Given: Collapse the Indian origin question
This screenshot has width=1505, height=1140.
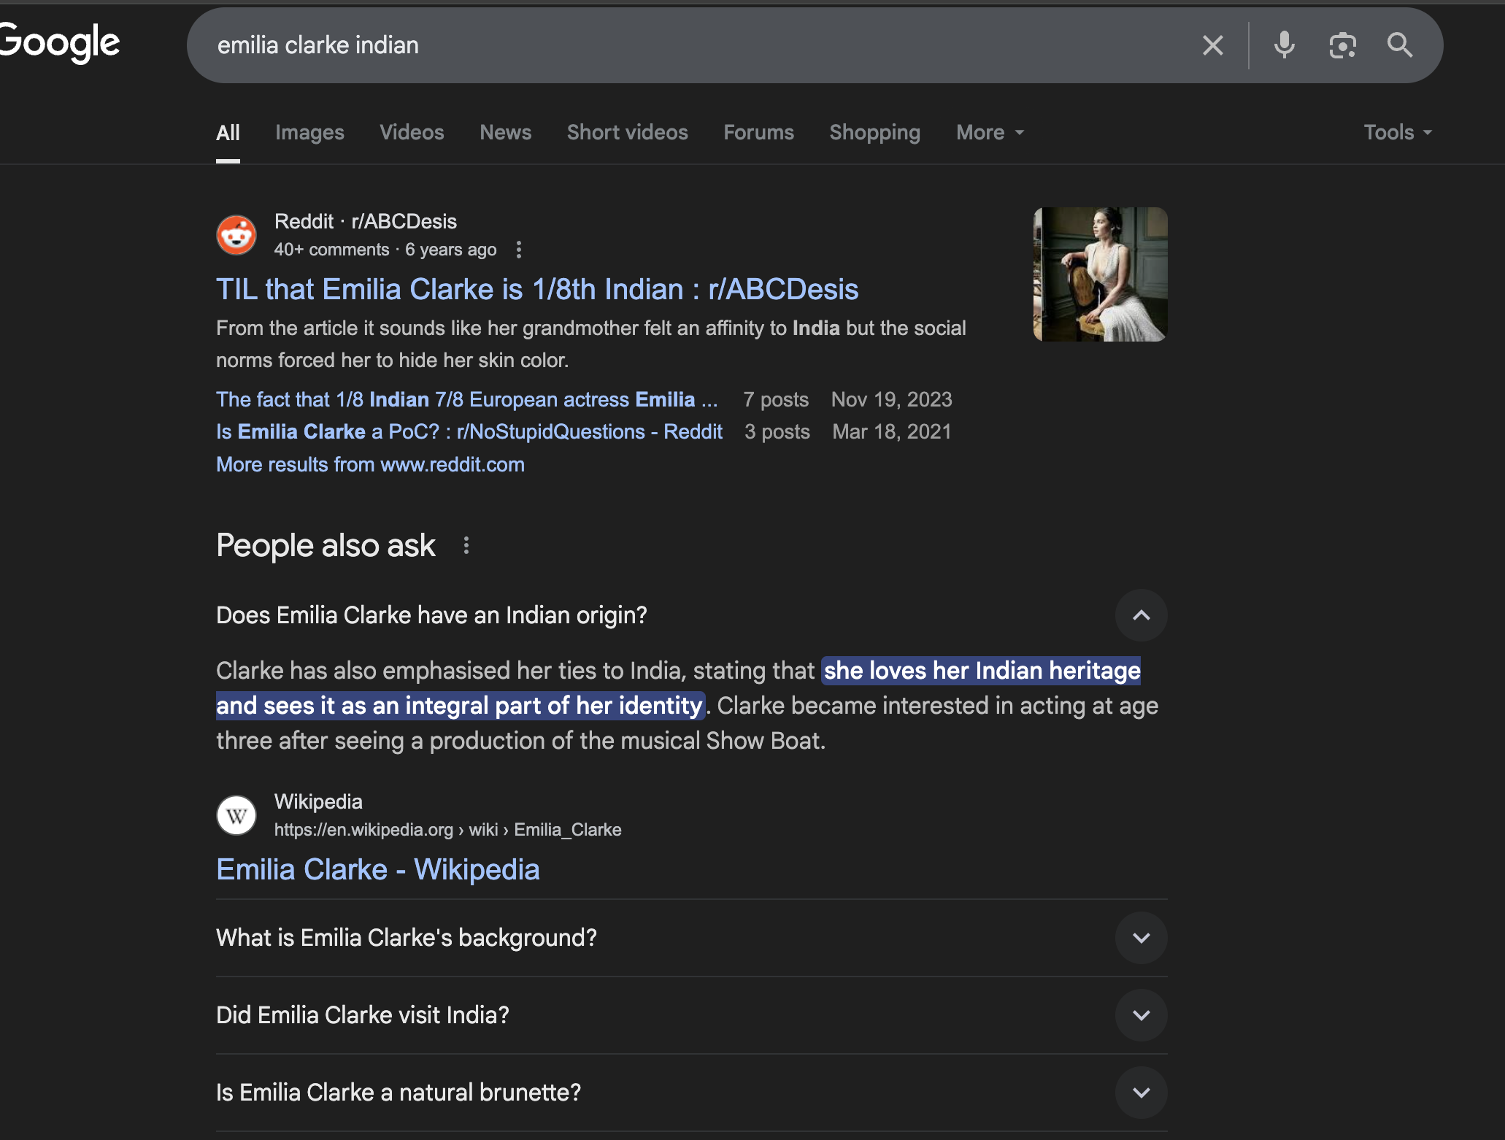Looking at the screenshot, I should (x=1141, y=615).
